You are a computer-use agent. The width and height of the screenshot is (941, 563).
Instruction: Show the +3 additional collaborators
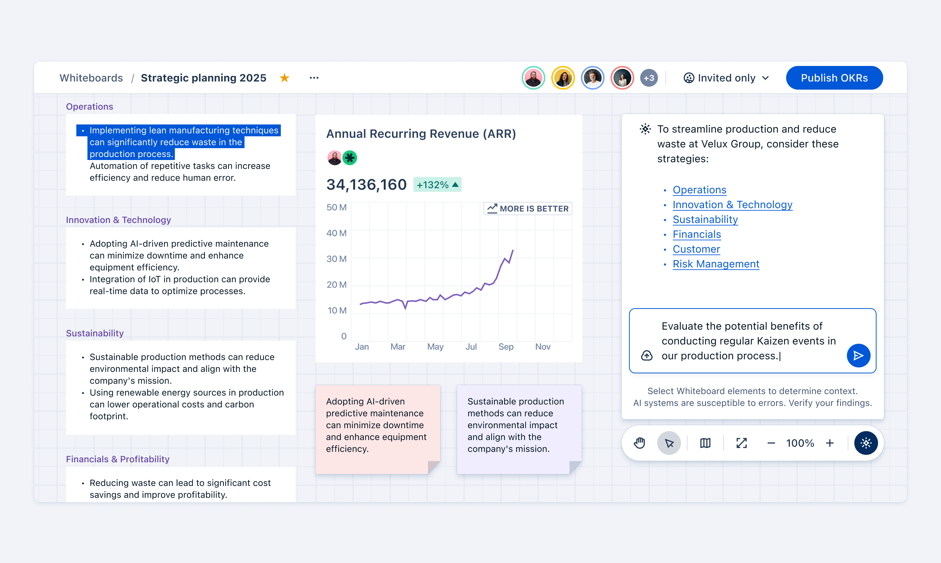point(649,78)
